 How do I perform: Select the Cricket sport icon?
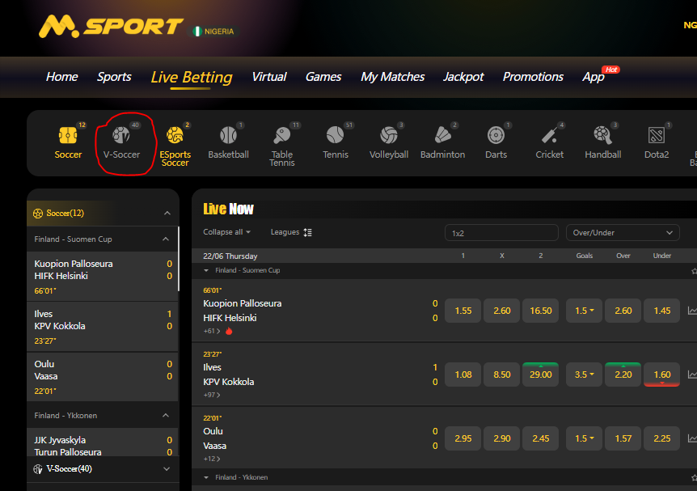coord(549,143)
